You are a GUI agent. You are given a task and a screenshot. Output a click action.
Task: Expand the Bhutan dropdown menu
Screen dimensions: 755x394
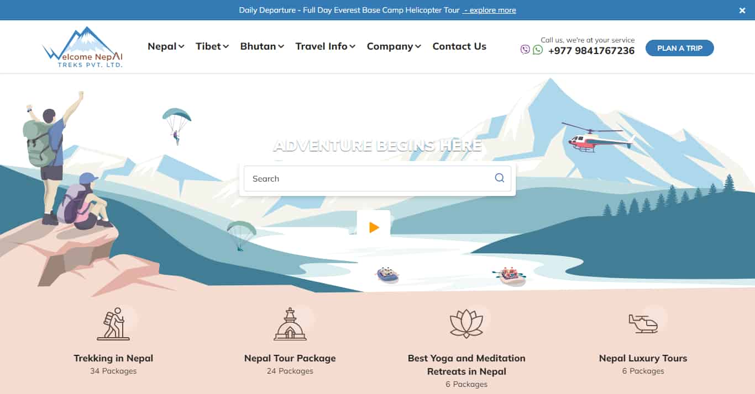pyautogui.click(x=262, y=46)
